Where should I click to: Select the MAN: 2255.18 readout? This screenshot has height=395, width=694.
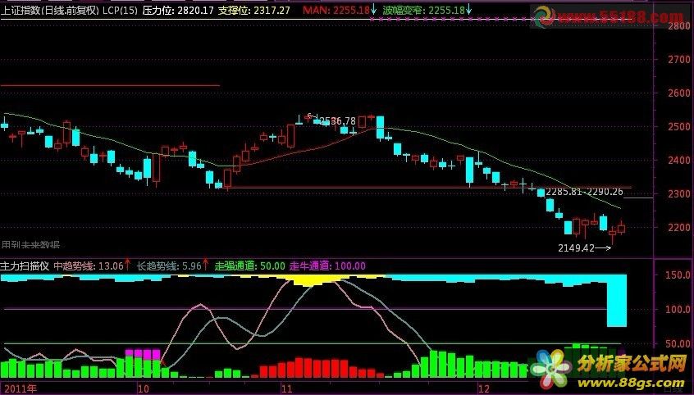[x=336, y=10]
